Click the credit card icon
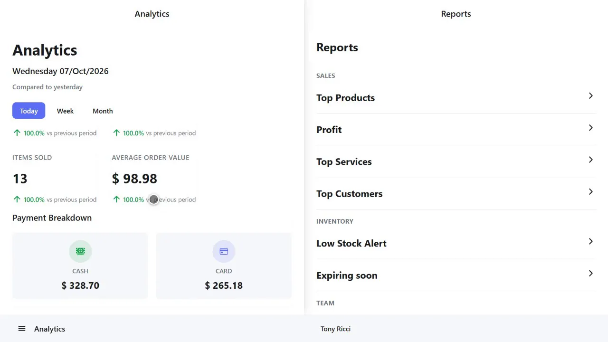Image resolution: width=608 pixels, height=342 pixels. pos(224,251)
